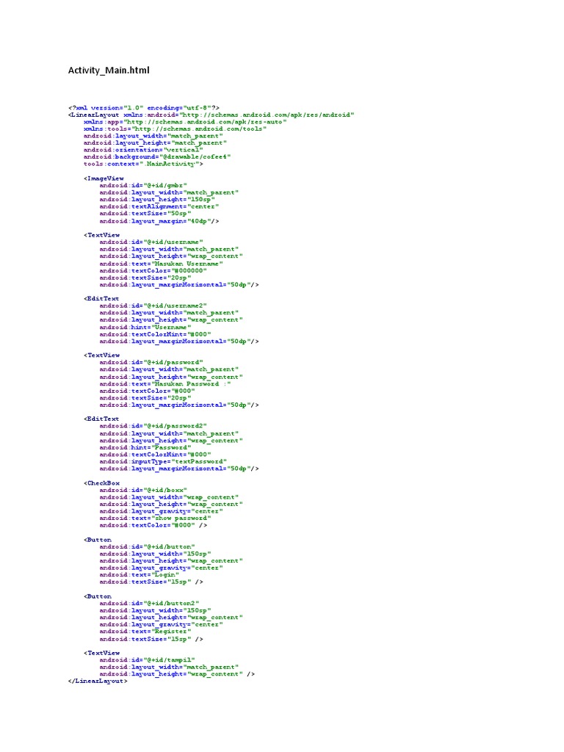Click the xmlns:tools schema line
The image size is (564, 752).
175,129
